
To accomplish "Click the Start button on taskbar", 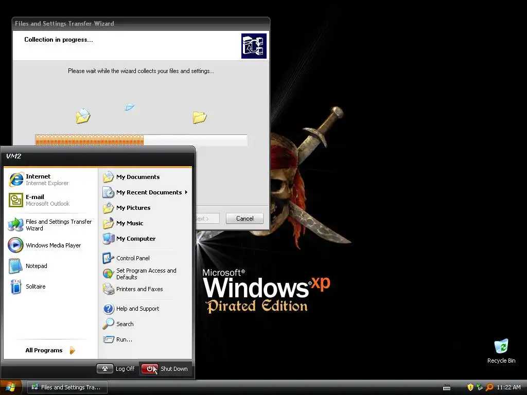I will point(11,387).
